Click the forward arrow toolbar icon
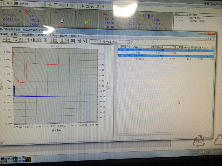Image resolution: width=222 pixels, height=166 pixels. point(9,40)
